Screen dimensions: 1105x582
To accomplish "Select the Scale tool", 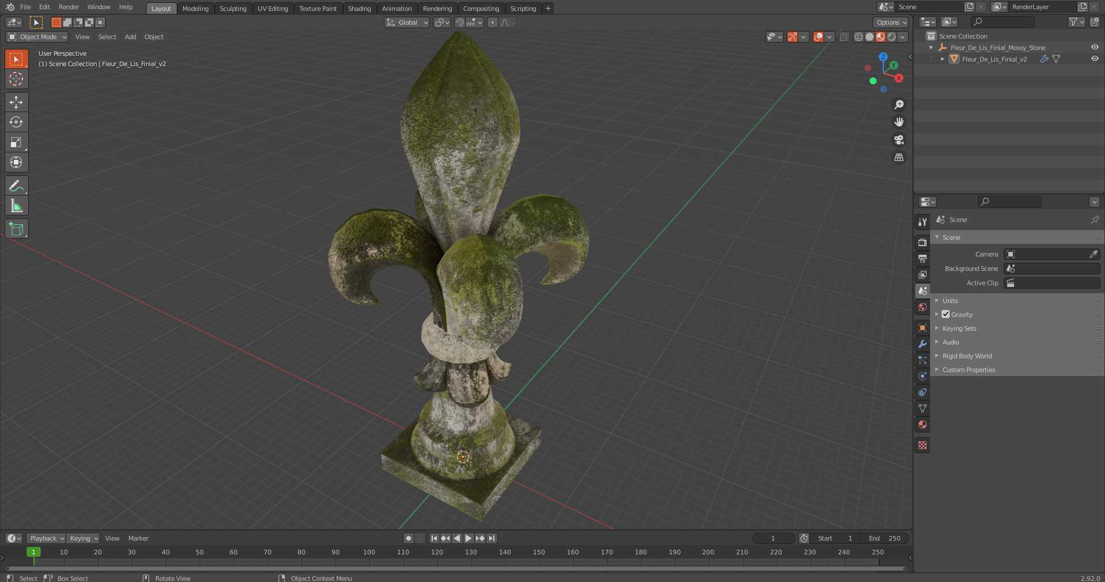I will 16,142.
